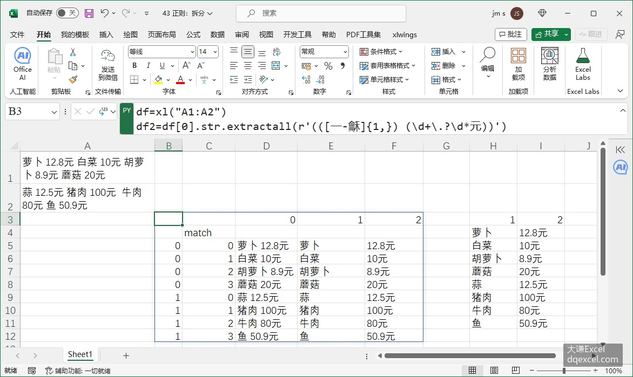This screenshot has height=377, width=633.
Task: Select column D header
Action: [x=266, y=146]
